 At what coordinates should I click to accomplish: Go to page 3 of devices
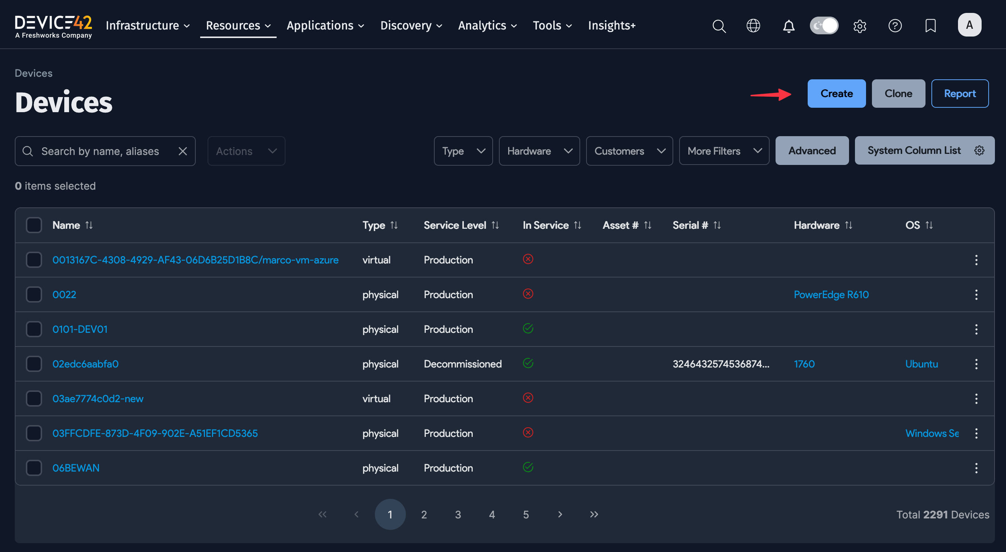(458, 515)
